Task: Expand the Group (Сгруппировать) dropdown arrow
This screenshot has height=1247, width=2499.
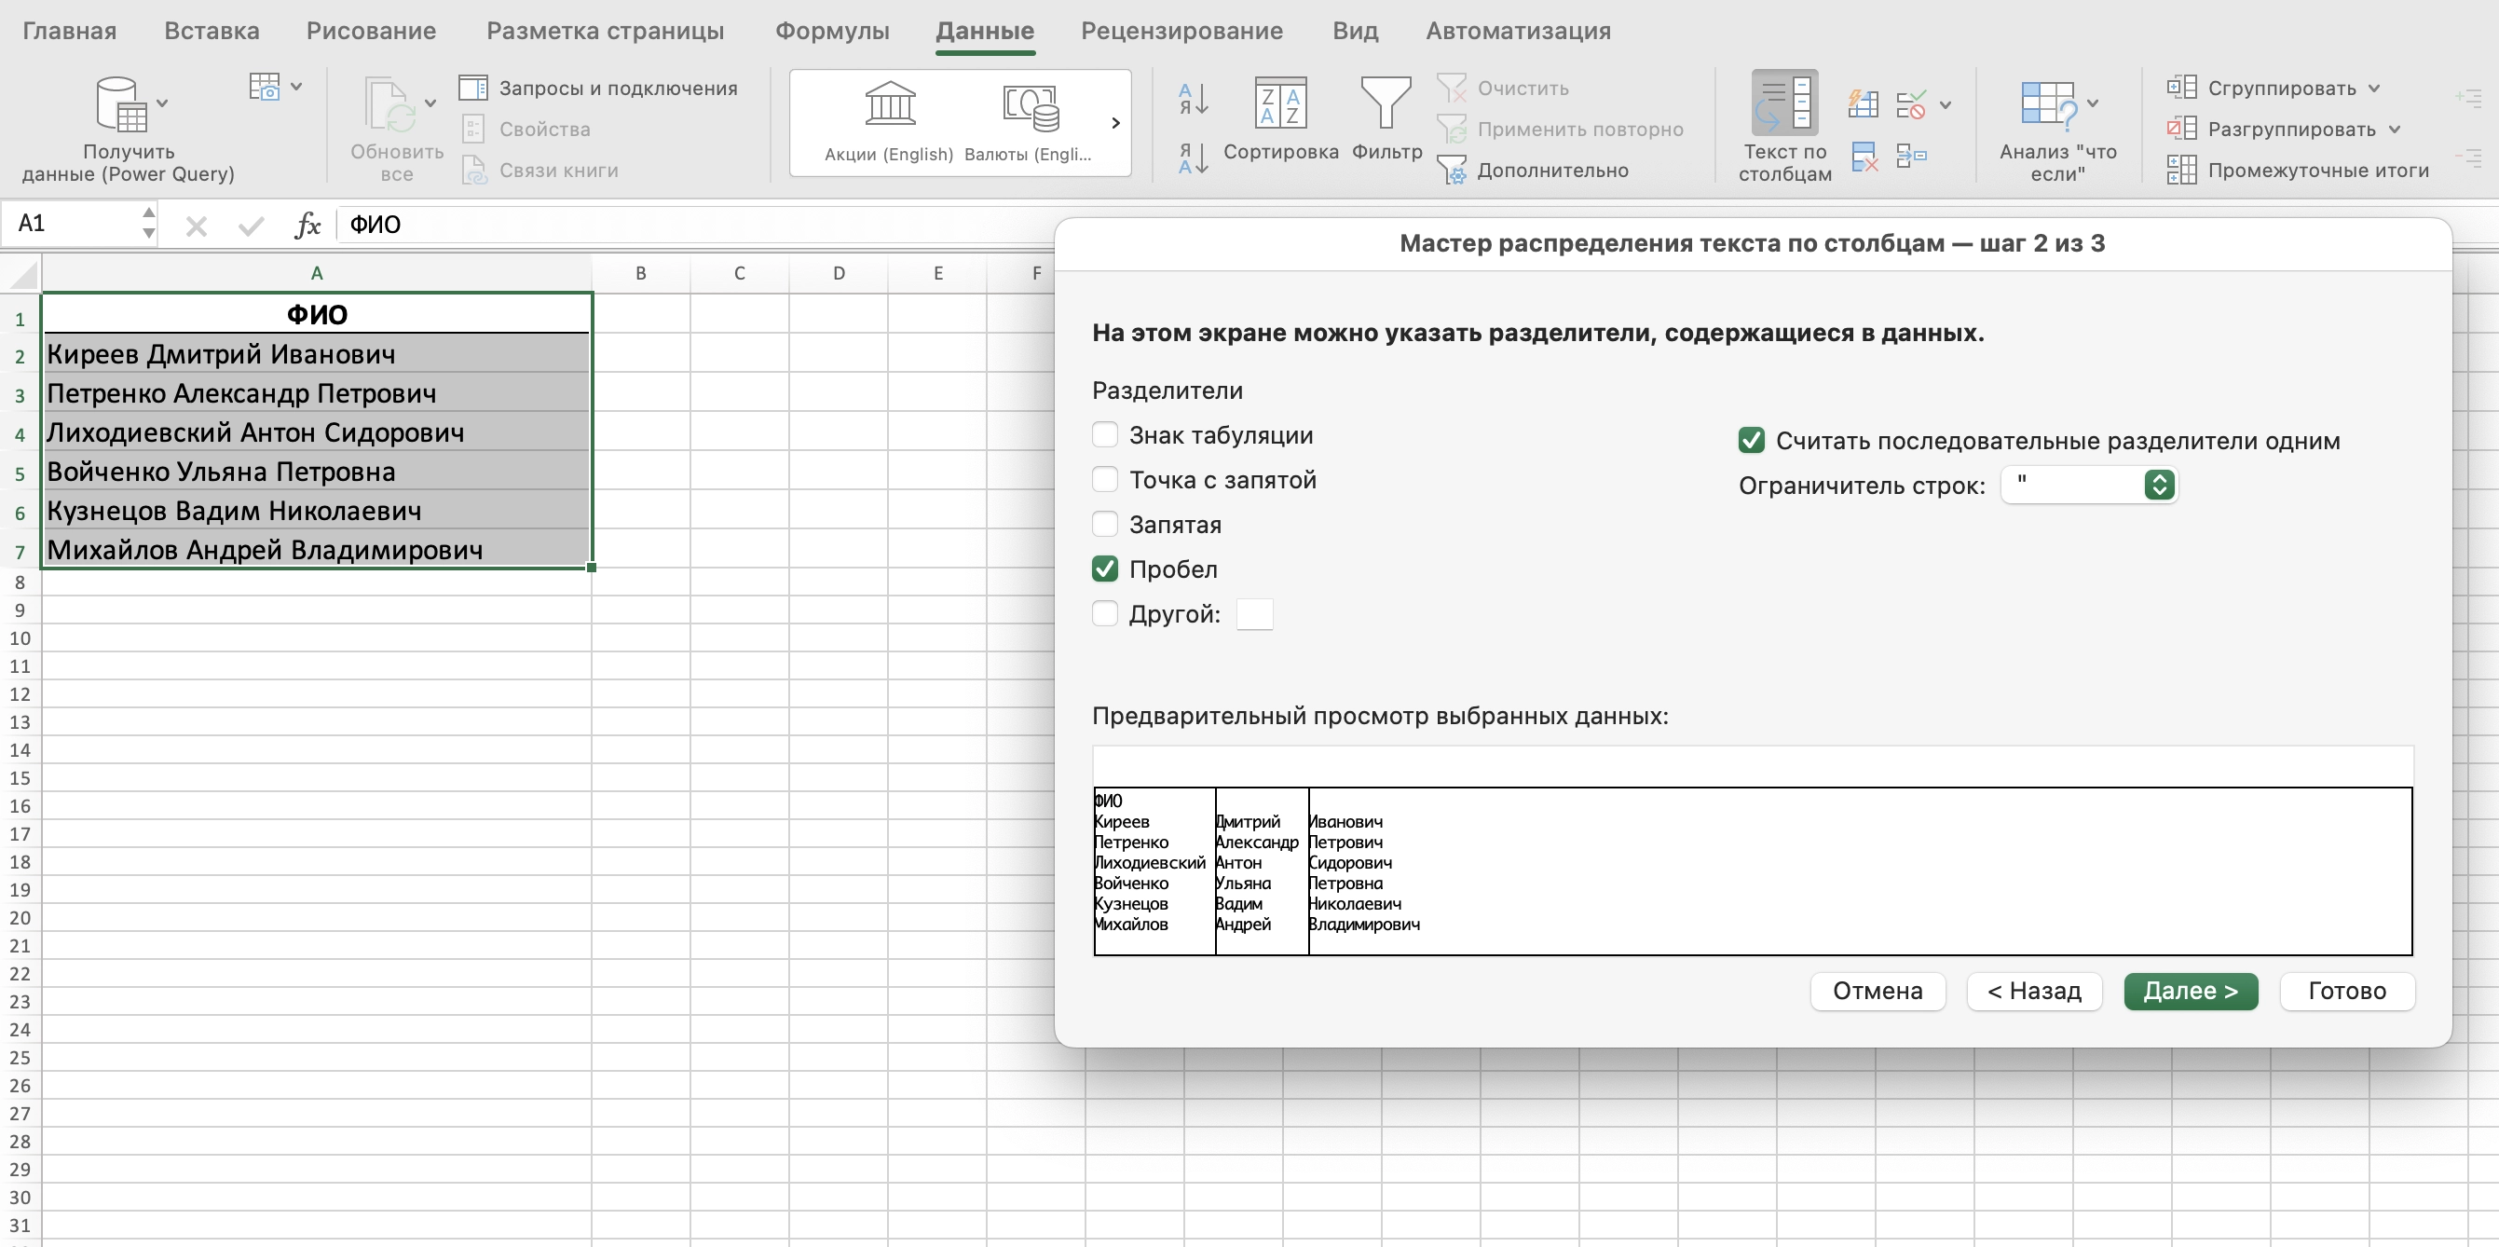Action: pos(2374,89)
